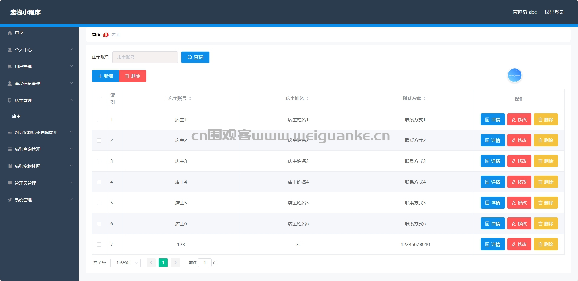Open the 10条/页 page size dropdown

[125, 263]
